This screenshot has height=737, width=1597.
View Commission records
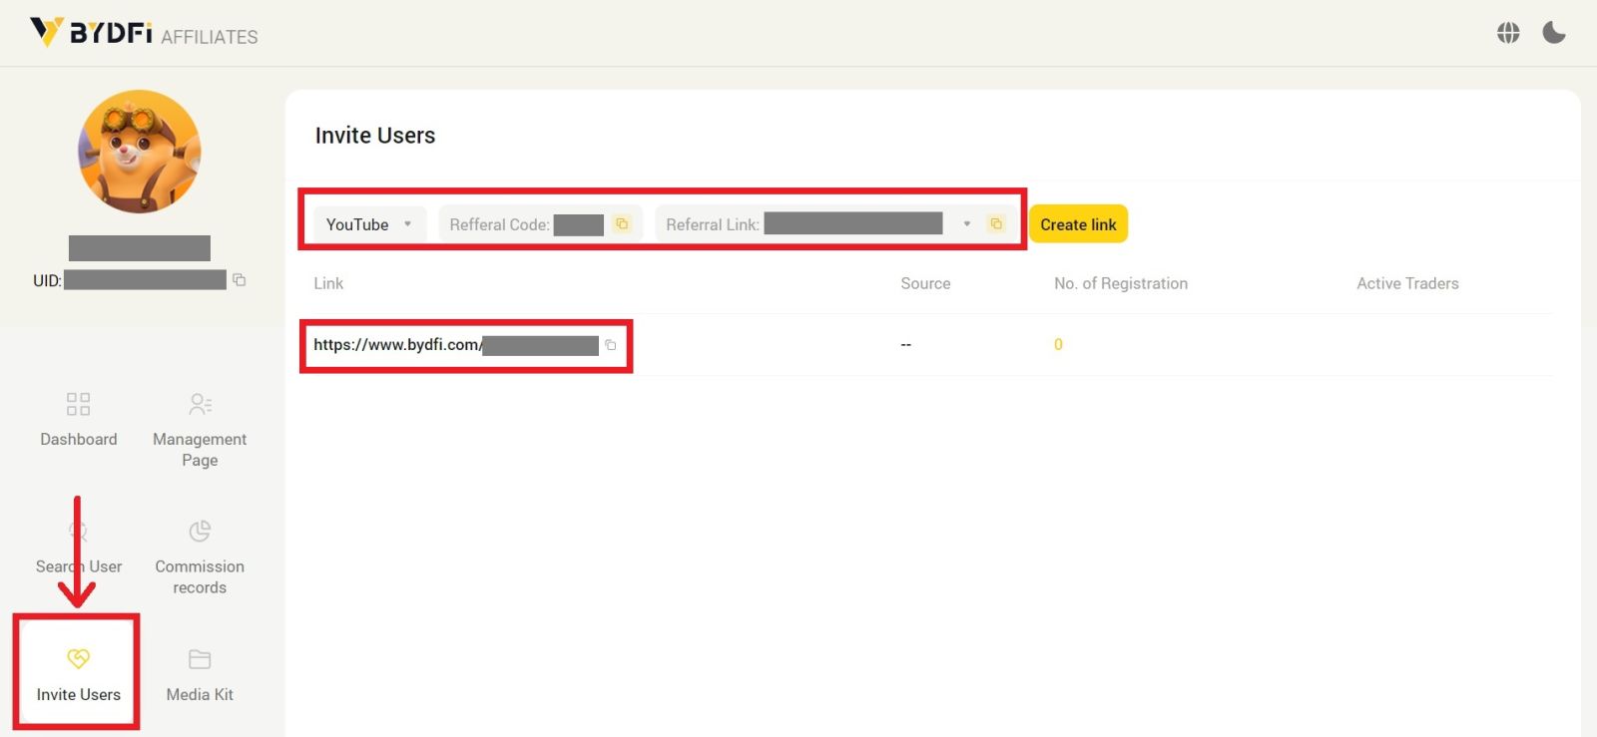200,556
